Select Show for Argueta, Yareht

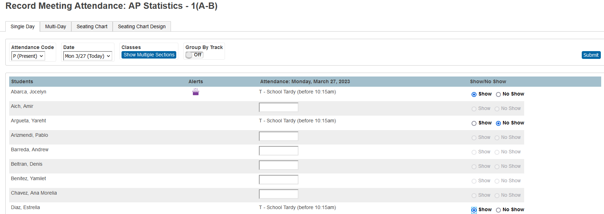[474, 123]
